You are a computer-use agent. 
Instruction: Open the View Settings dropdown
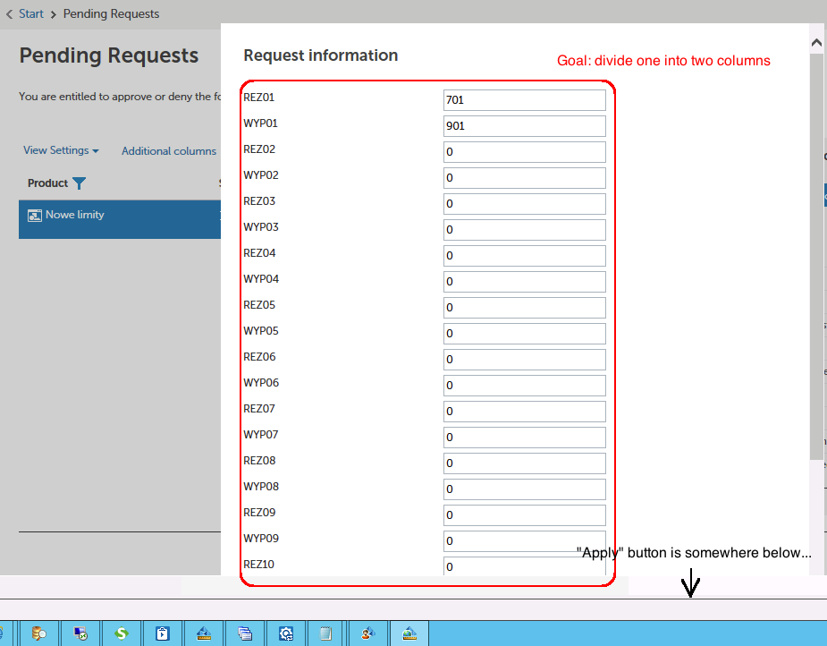61,150
